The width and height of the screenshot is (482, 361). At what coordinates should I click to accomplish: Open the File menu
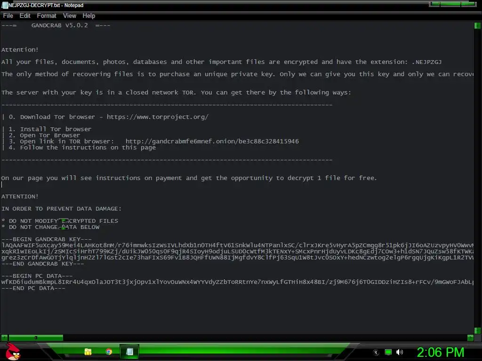click(8, 16)
